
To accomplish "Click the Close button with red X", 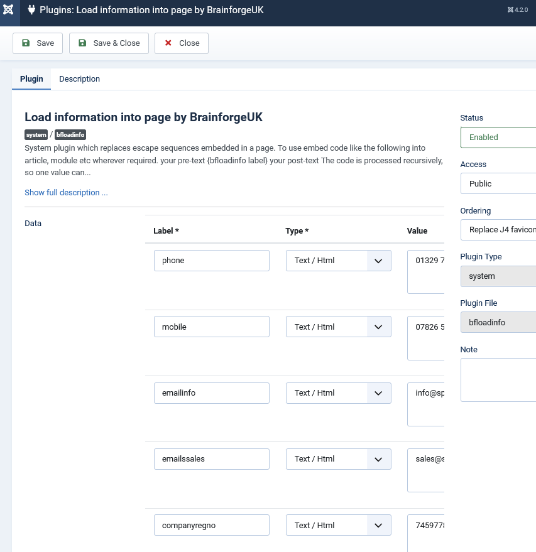I will (182, 43).
